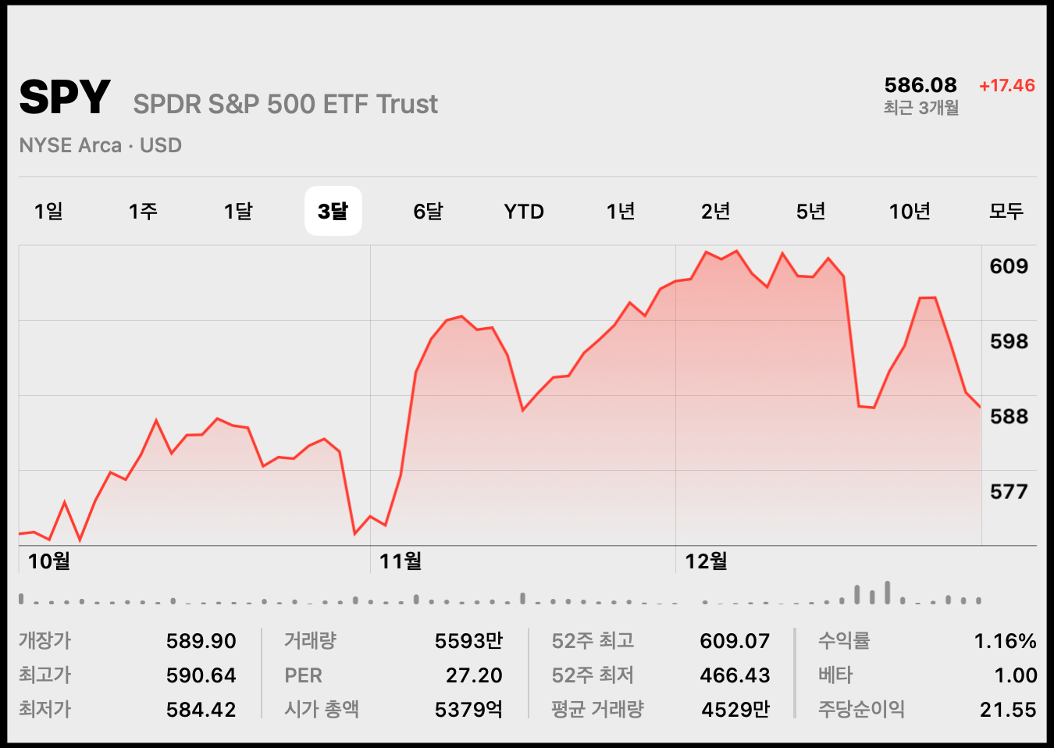Switch to the 1주 range tab
The height and width of the screenshot is (748, 1054).
(x=143, y=211)
